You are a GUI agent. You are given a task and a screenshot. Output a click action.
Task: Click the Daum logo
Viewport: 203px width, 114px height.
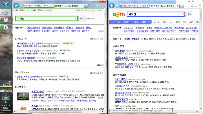click(119, 14)
